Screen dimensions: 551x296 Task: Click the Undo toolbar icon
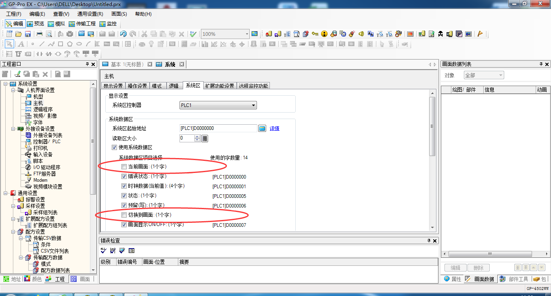(123, 34)
